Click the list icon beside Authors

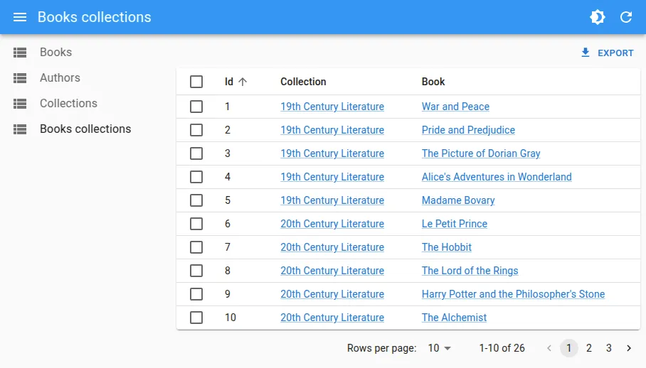tap(20, 78)
